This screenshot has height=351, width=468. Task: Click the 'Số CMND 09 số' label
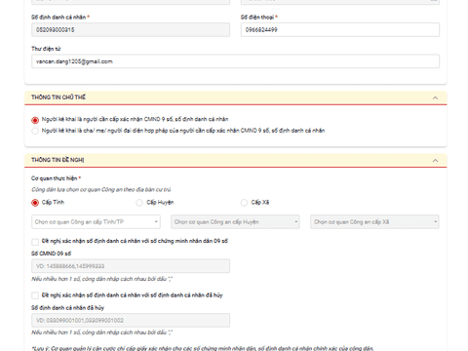coord(52,253)
